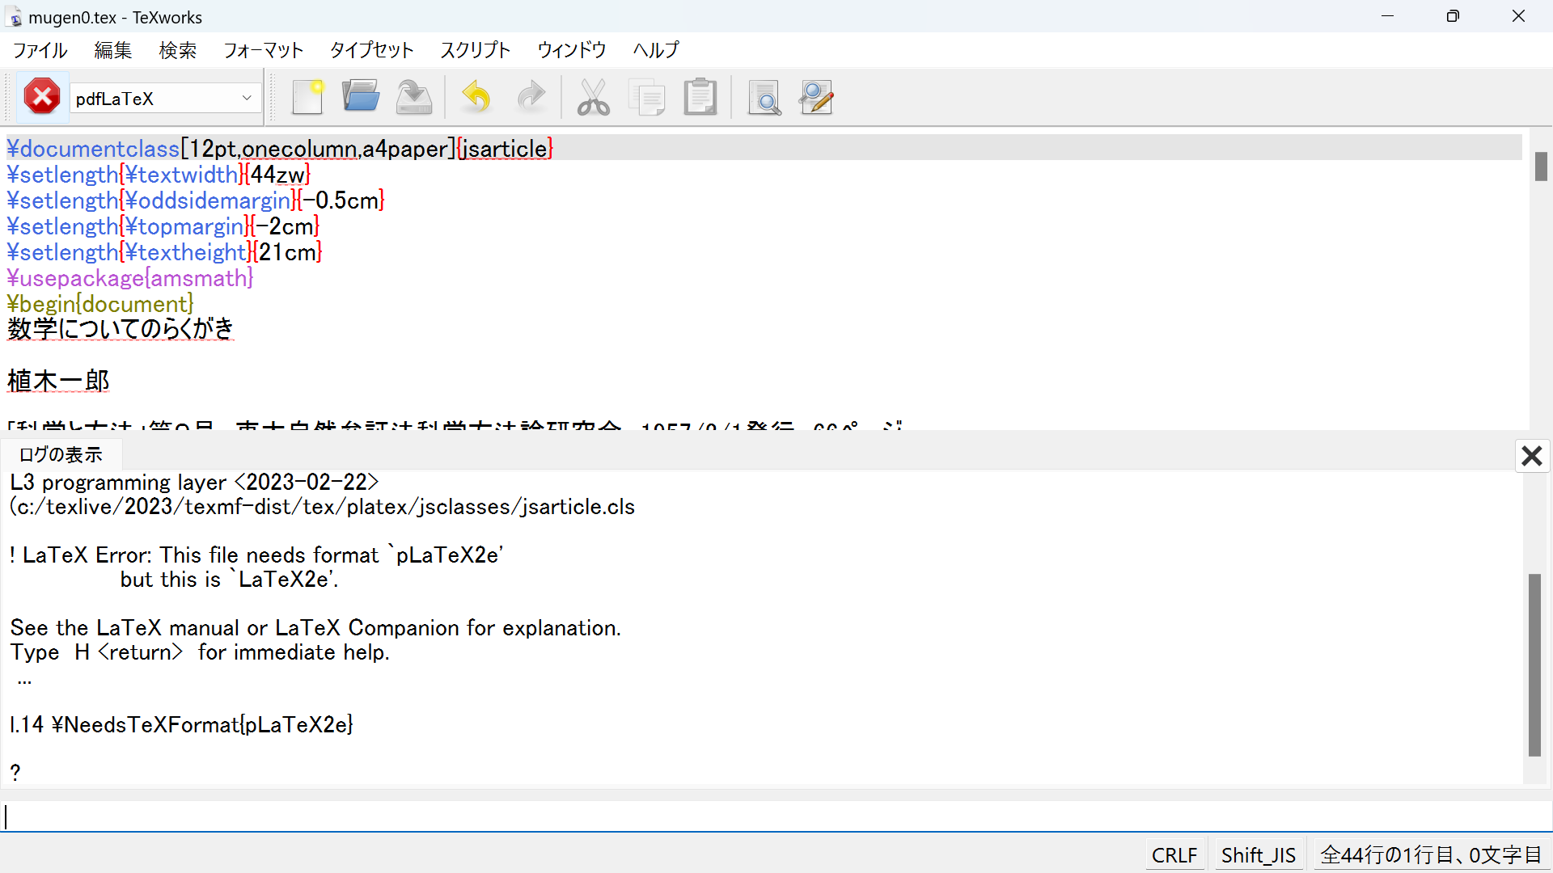Click the 植木一郎 author line
Image resolution: width=1553 pixels, height=873 pixels.
pyautogui.click(x=58, y=381)
